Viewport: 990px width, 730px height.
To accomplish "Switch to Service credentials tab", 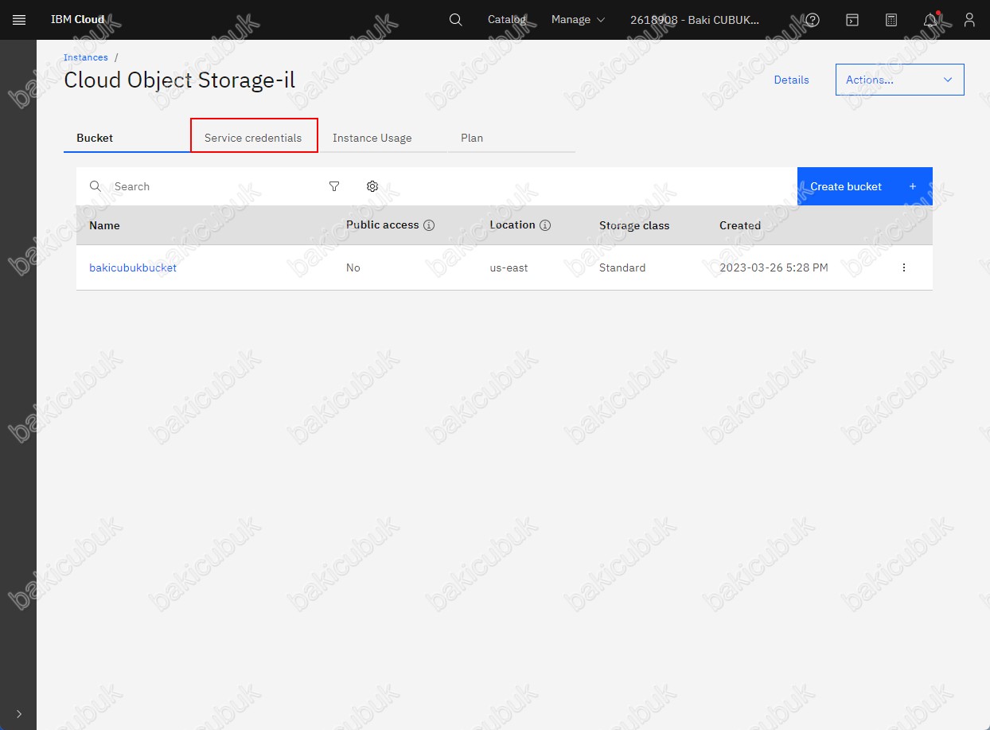I will 254,138.
